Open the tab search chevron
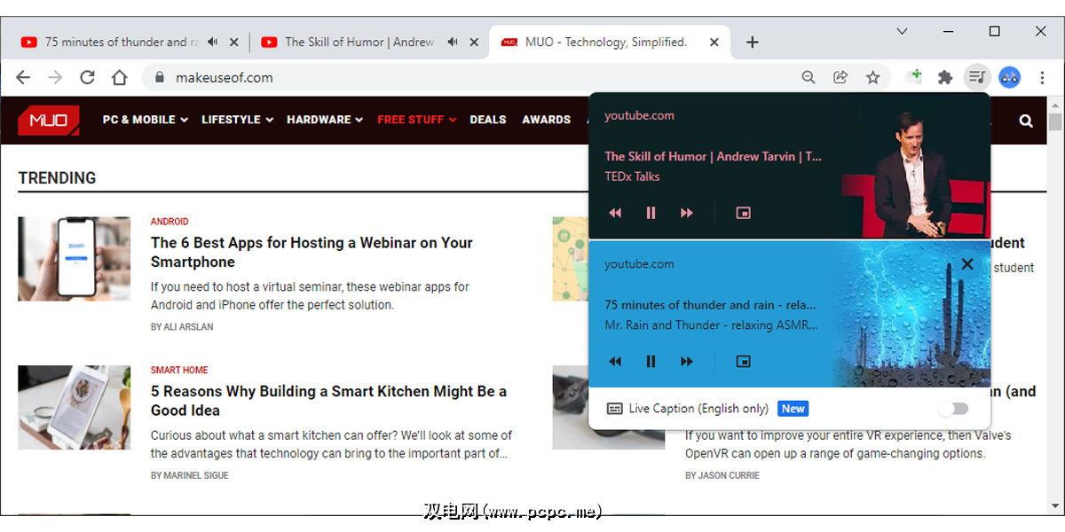 (902, 31)
